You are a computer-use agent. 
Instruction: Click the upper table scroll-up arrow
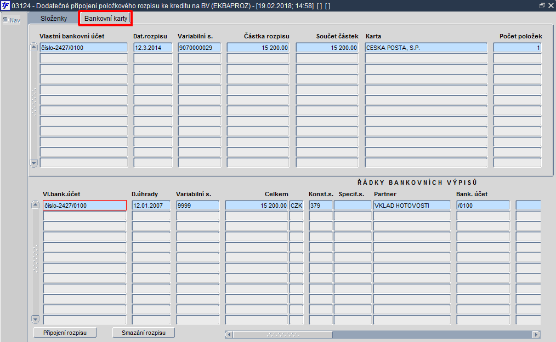click(x=33, y=47)
